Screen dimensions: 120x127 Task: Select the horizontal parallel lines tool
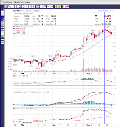pos(38,7)
